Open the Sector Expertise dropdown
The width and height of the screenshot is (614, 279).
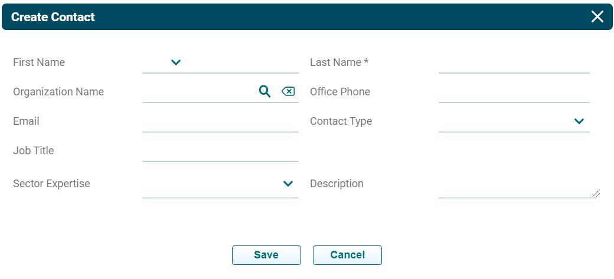(288, 184)
